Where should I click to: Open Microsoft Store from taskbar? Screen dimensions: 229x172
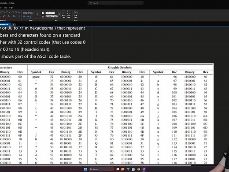pos(133,169)
